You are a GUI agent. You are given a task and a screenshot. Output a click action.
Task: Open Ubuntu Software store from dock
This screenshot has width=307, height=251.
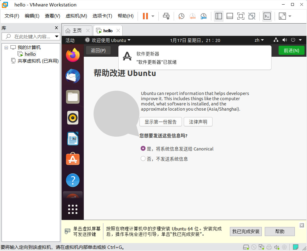73,159
